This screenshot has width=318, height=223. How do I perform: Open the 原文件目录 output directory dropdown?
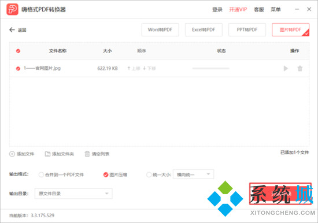73,194
